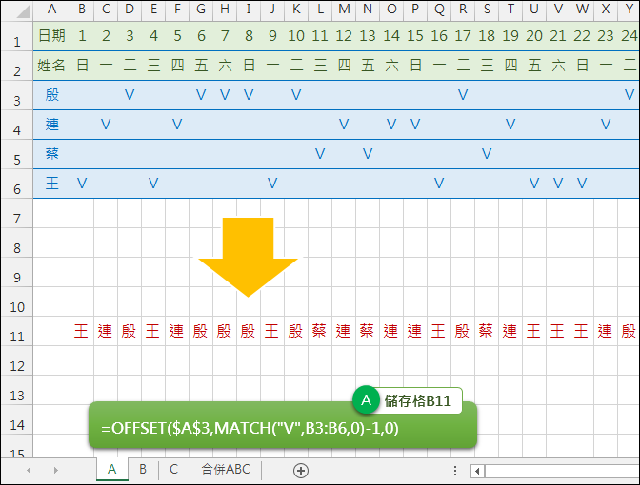640x485 pixels.
Task: Select result cell L11 showing 蔡
Action: pyautogui.click(x=320, y=331)
